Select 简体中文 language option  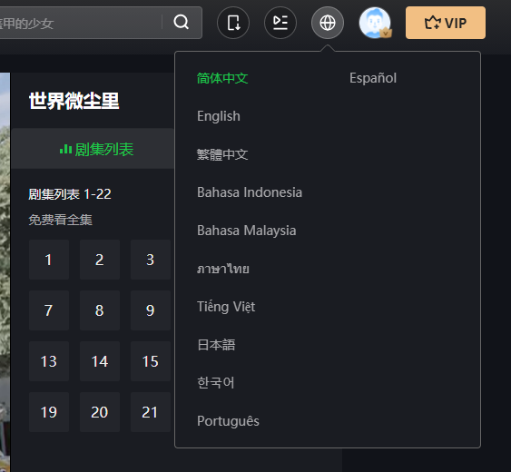click(x=222, y=78)
